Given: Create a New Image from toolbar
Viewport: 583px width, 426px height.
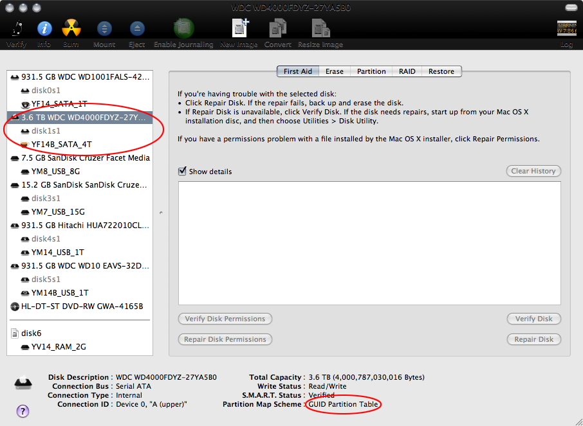Looking at the screenshot, I should [240, 28].
